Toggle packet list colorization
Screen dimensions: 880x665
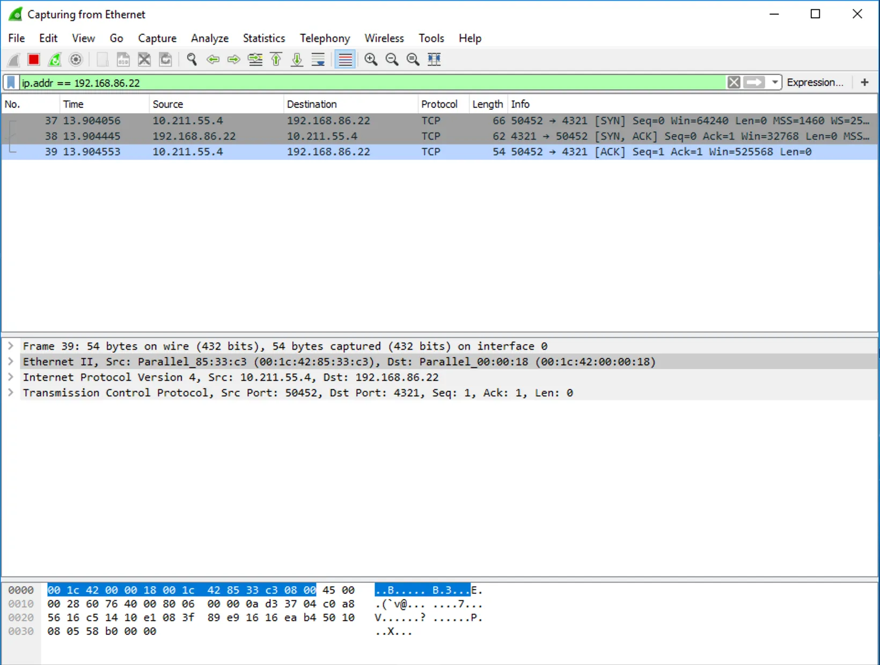click(345, 60)
